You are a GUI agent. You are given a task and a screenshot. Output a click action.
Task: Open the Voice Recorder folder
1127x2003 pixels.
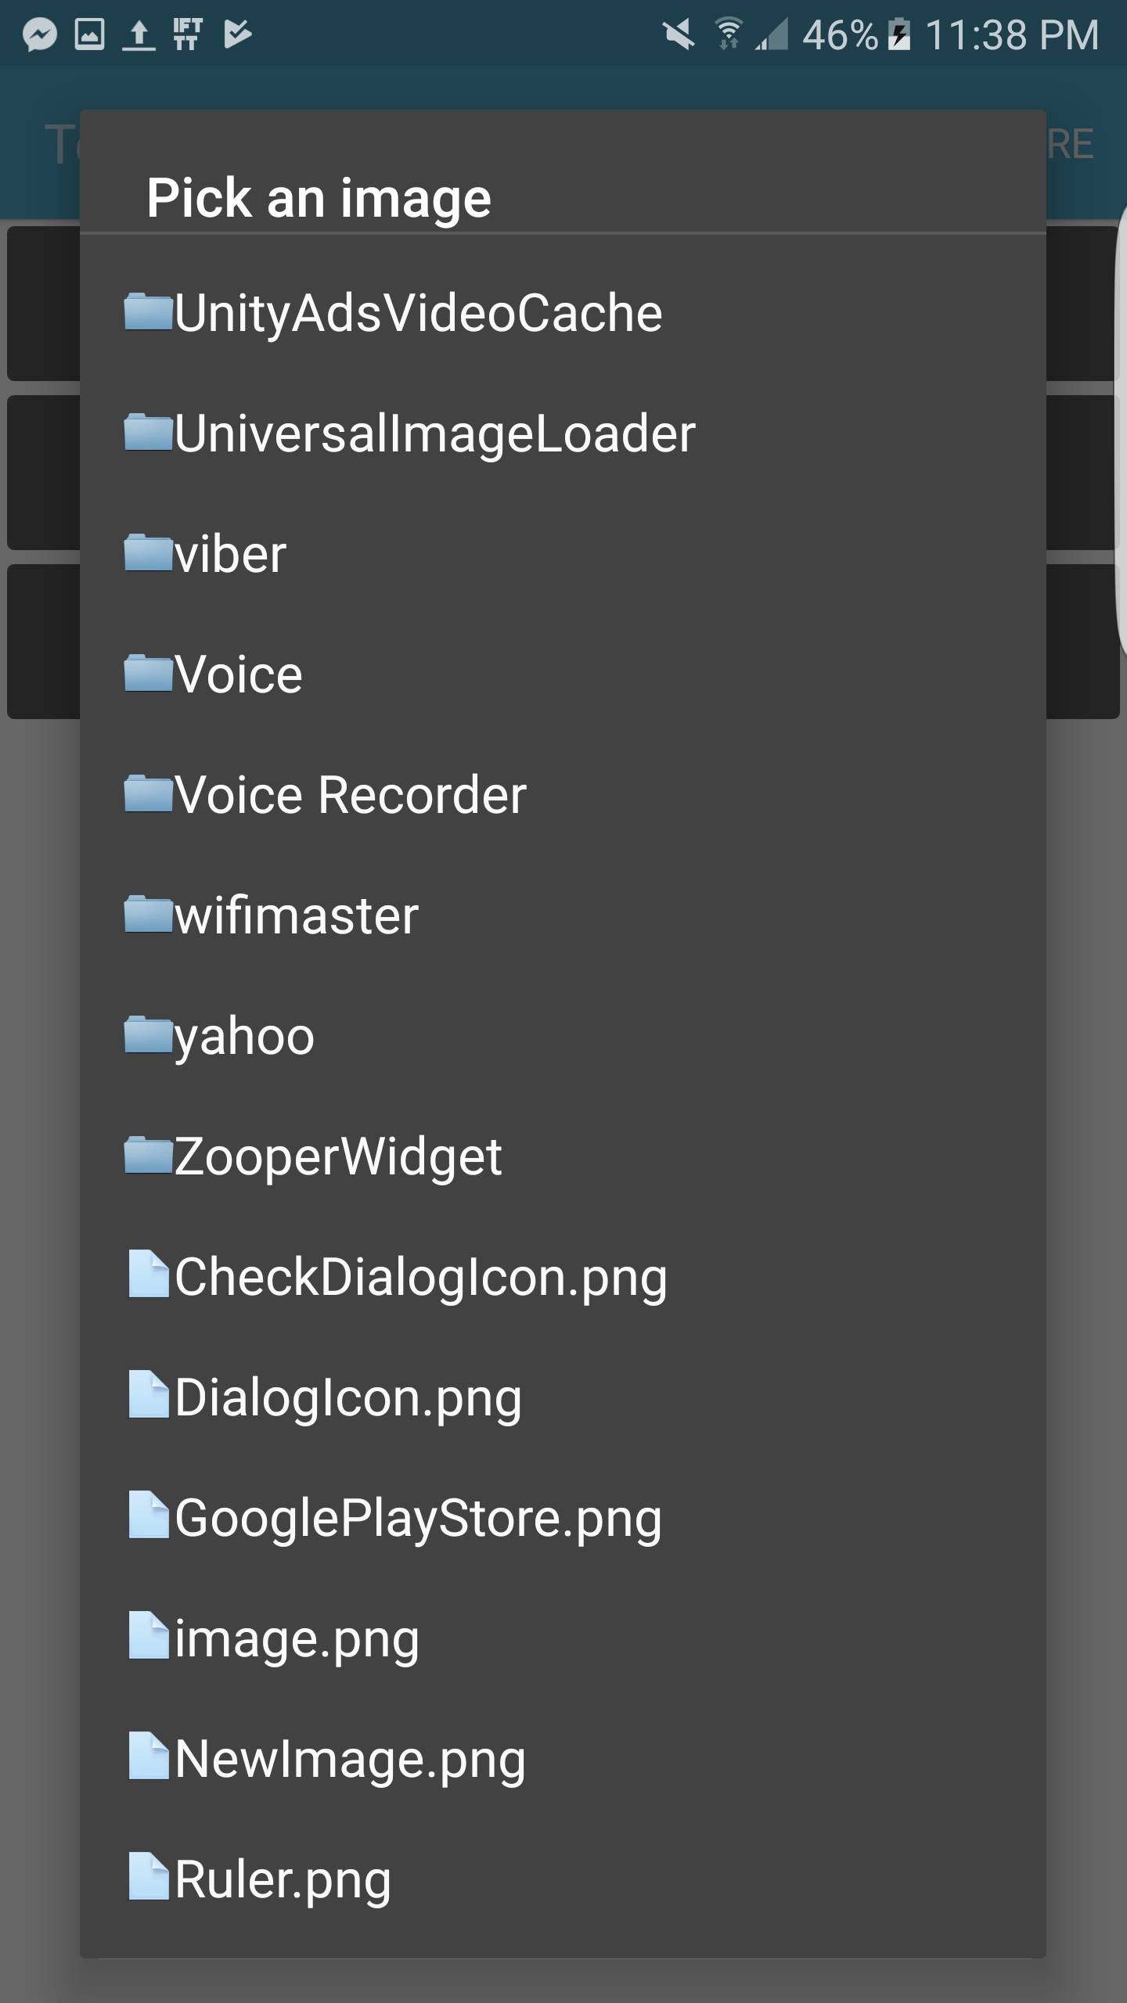(x=563, y=794)
